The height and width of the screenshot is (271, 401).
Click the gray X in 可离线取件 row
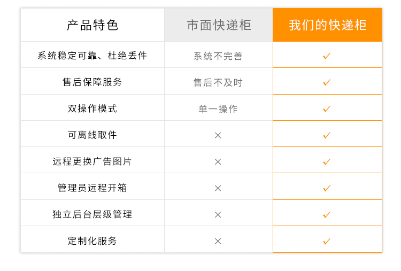(218, 135)
